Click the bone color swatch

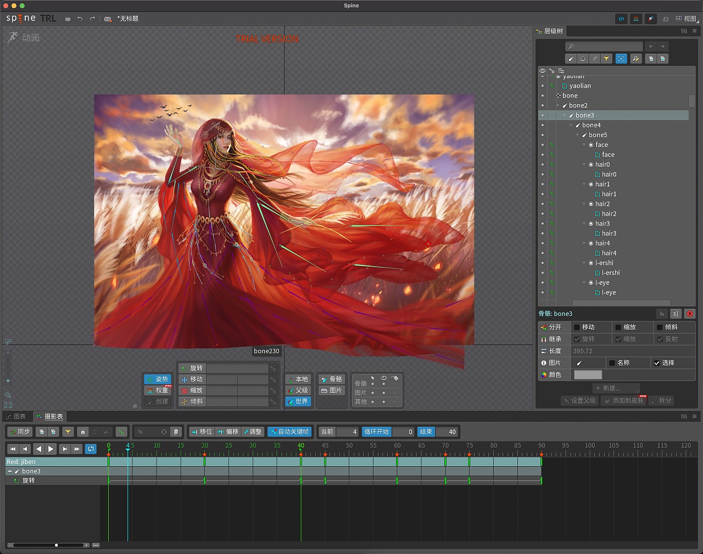(588, 375)
